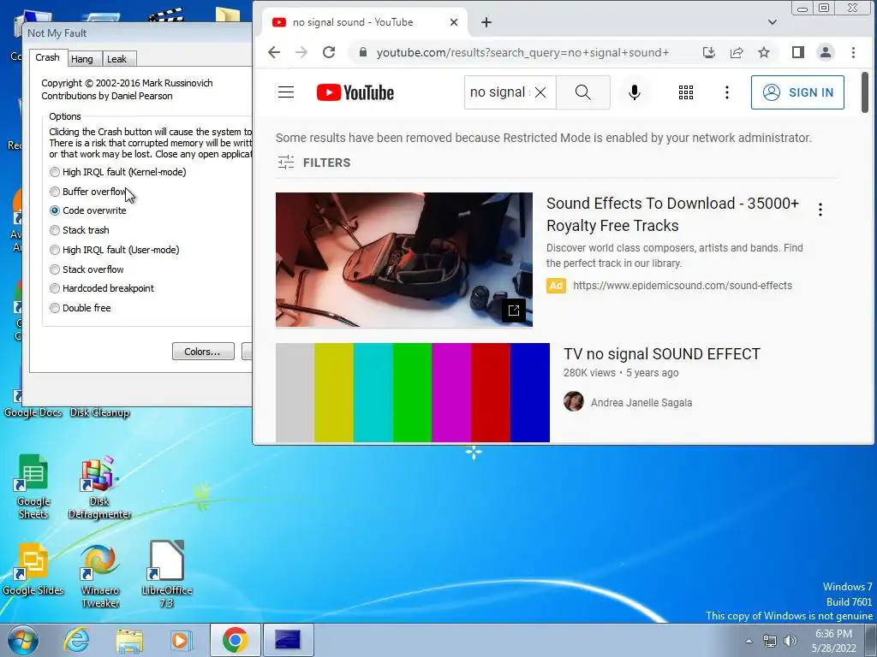877x657 pixels.
Task: Search with your voice microphone
Action: point(635,92)
